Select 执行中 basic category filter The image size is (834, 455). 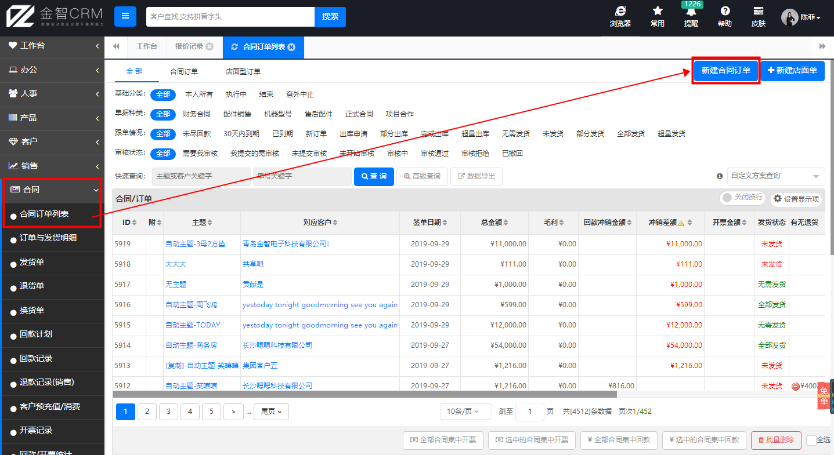[236, 94]
